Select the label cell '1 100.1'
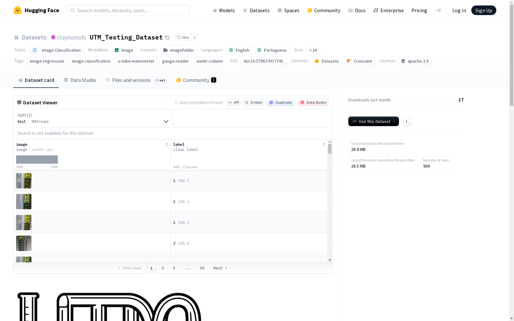514x321 pixels. pyautogui.click(x=249, y=181)
